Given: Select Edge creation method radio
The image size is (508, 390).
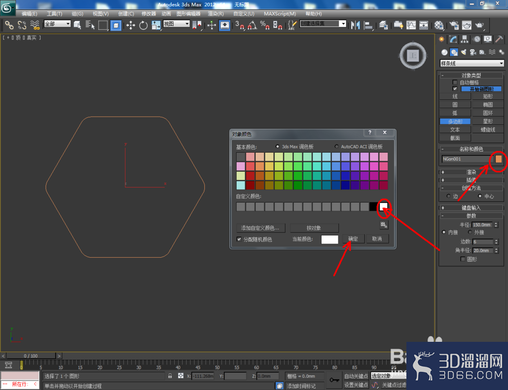Looking at the screenshot, I should [x=449, y=196].
